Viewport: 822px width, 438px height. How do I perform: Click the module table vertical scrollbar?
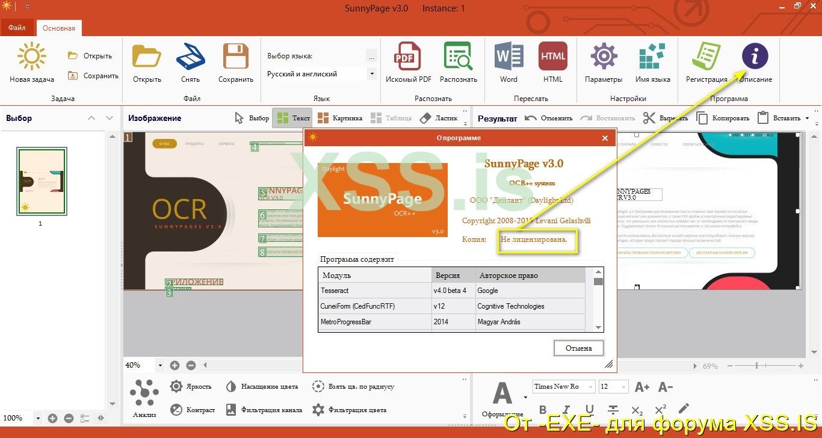click(x=598, y=299)
